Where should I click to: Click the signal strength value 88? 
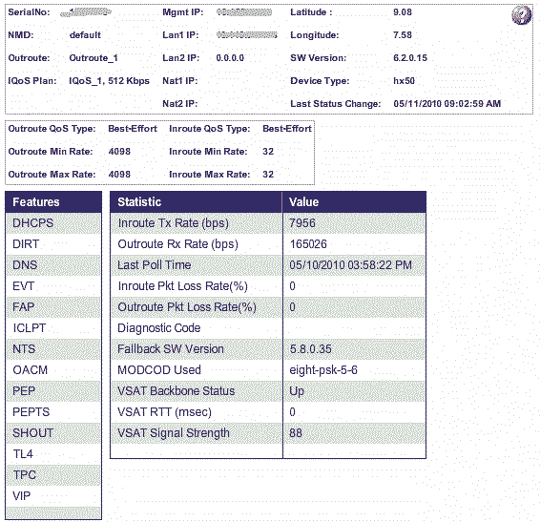pos(296,433)
